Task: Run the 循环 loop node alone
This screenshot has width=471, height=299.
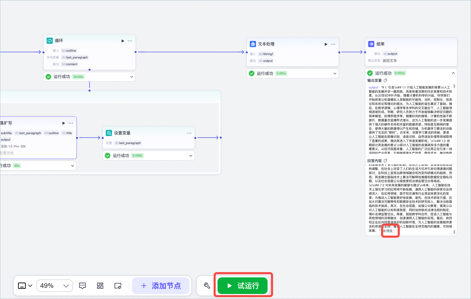Action: pos(123,41)
